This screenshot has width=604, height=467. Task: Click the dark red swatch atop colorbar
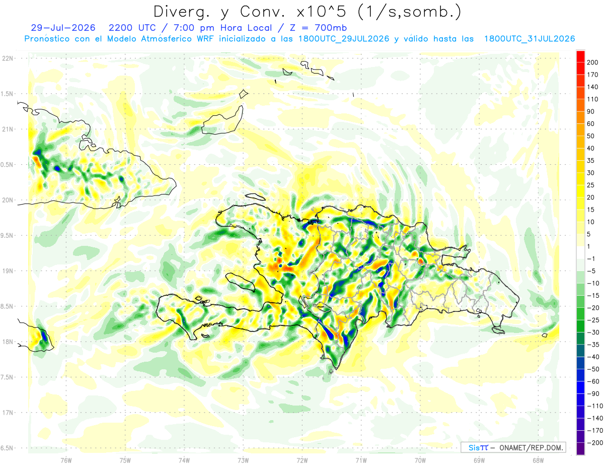coord(580,56)
